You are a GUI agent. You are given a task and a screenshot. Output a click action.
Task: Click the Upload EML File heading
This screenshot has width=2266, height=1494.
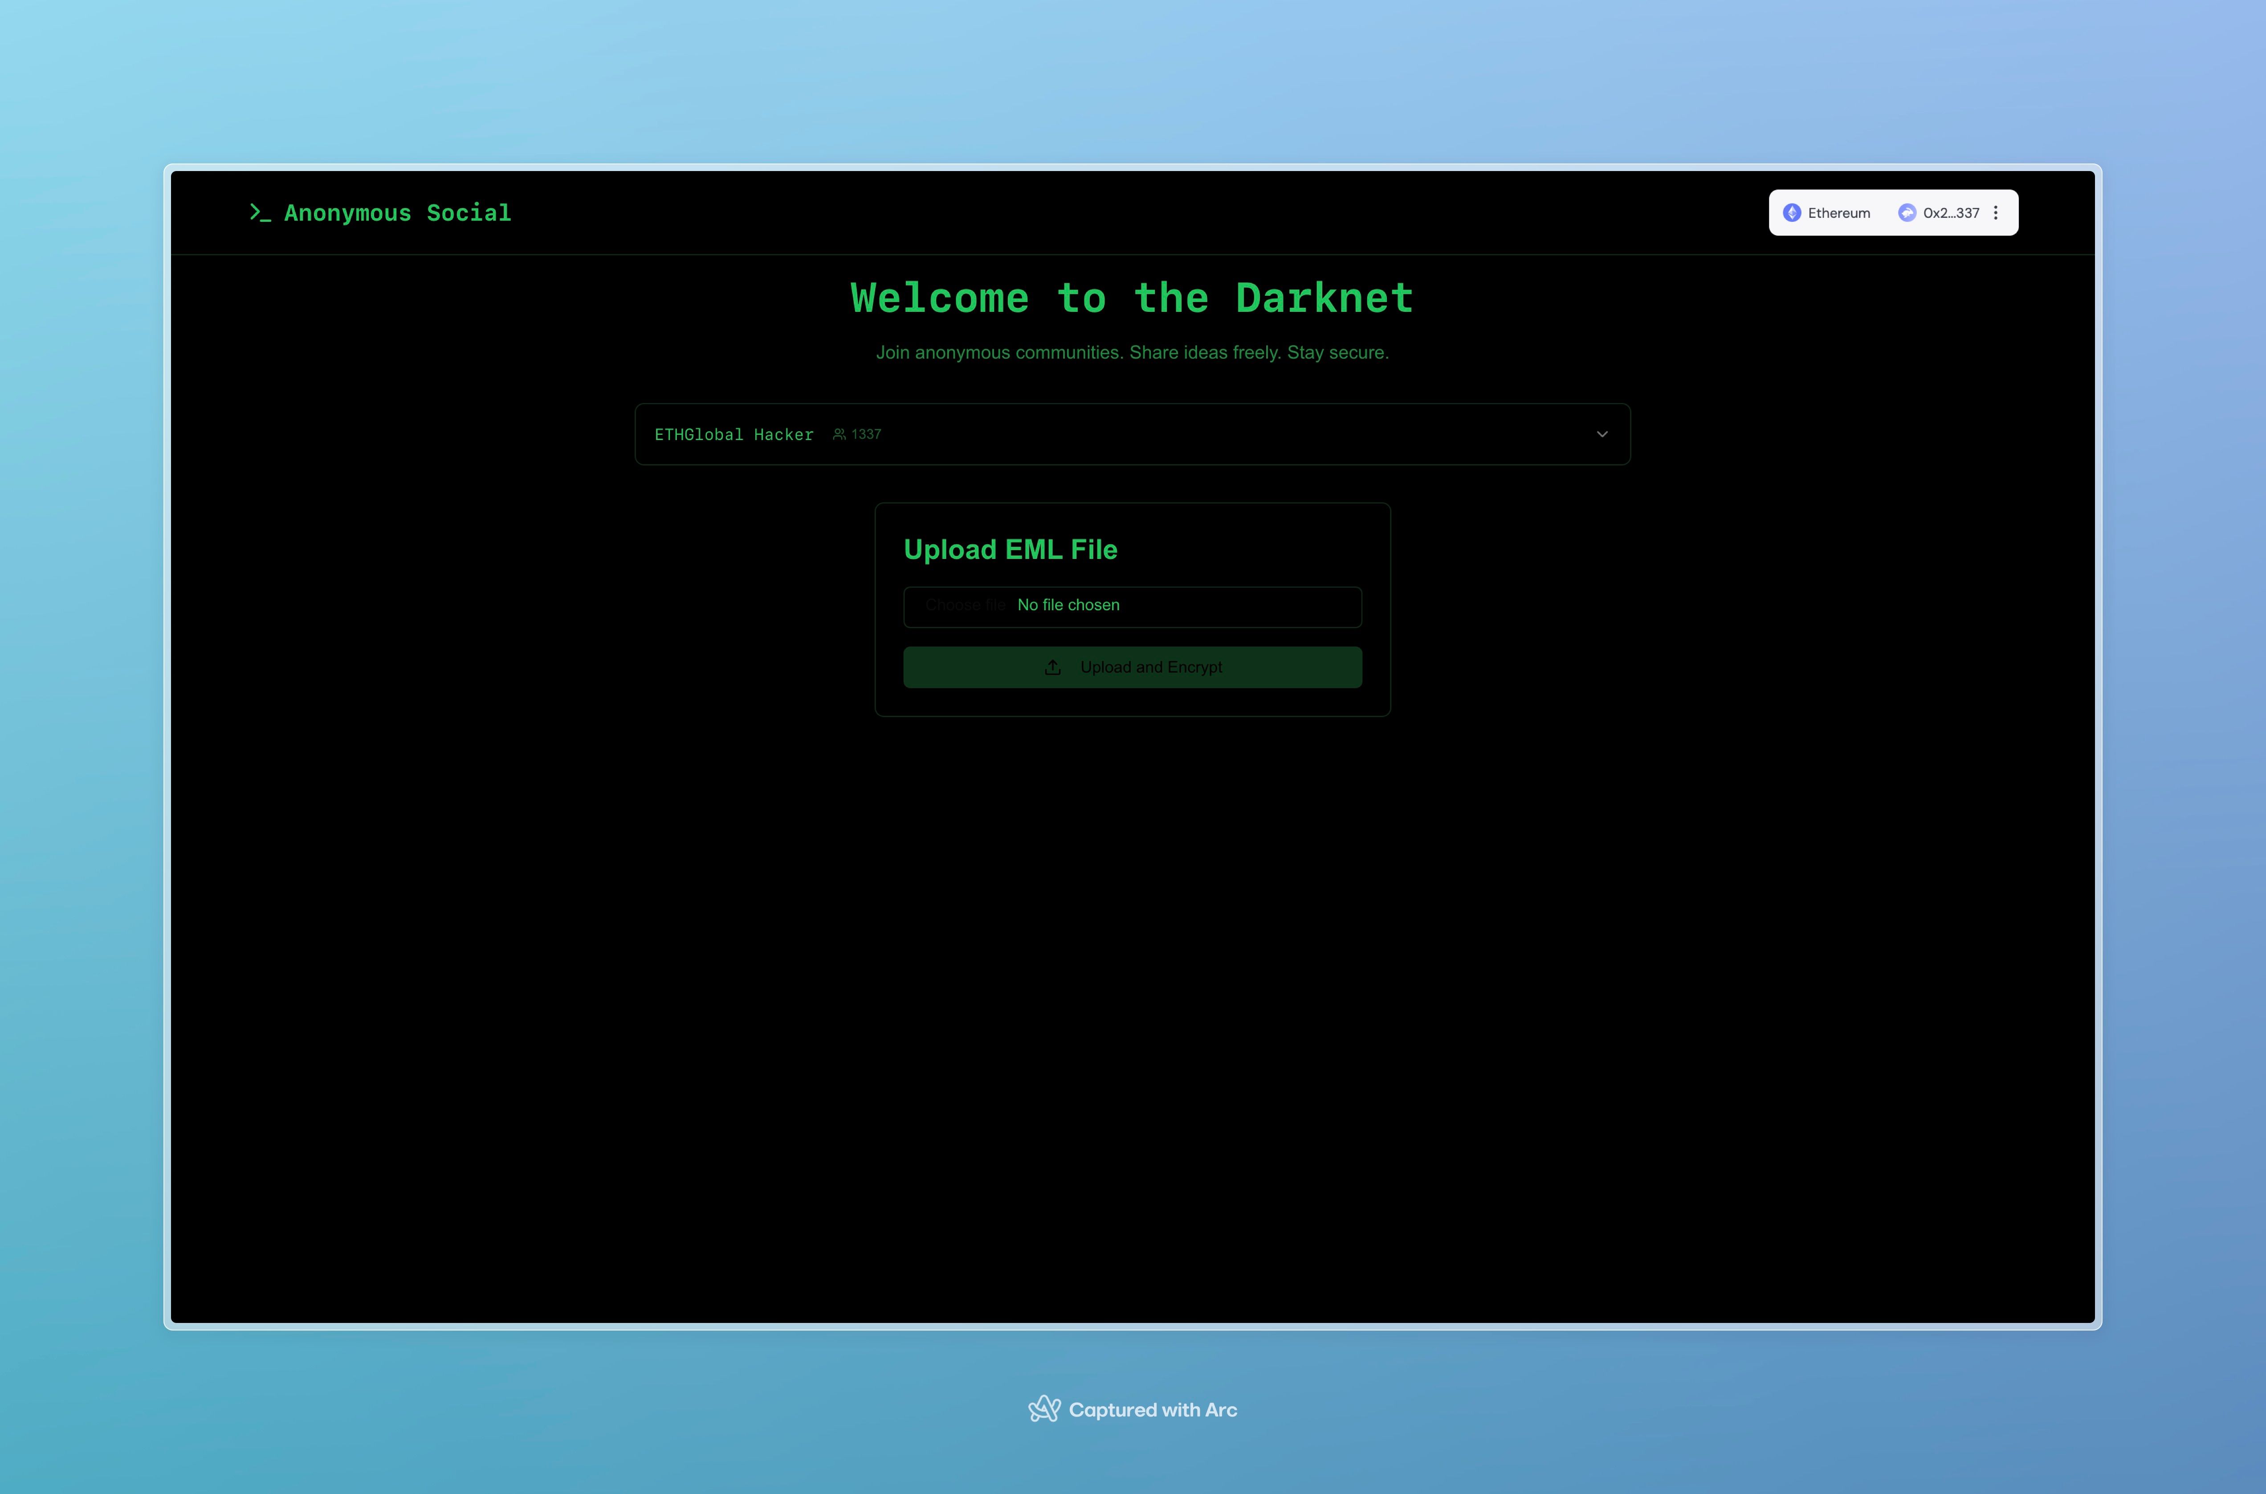tap(1011, 550)
